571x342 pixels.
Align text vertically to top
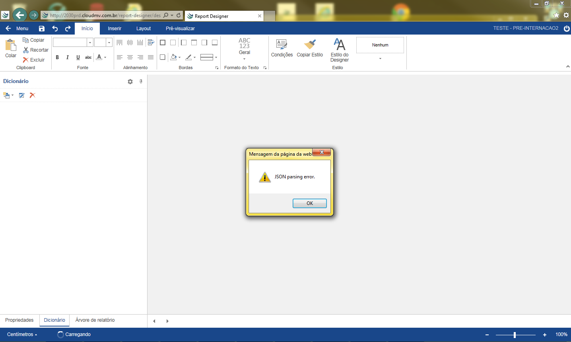point(120,43)
